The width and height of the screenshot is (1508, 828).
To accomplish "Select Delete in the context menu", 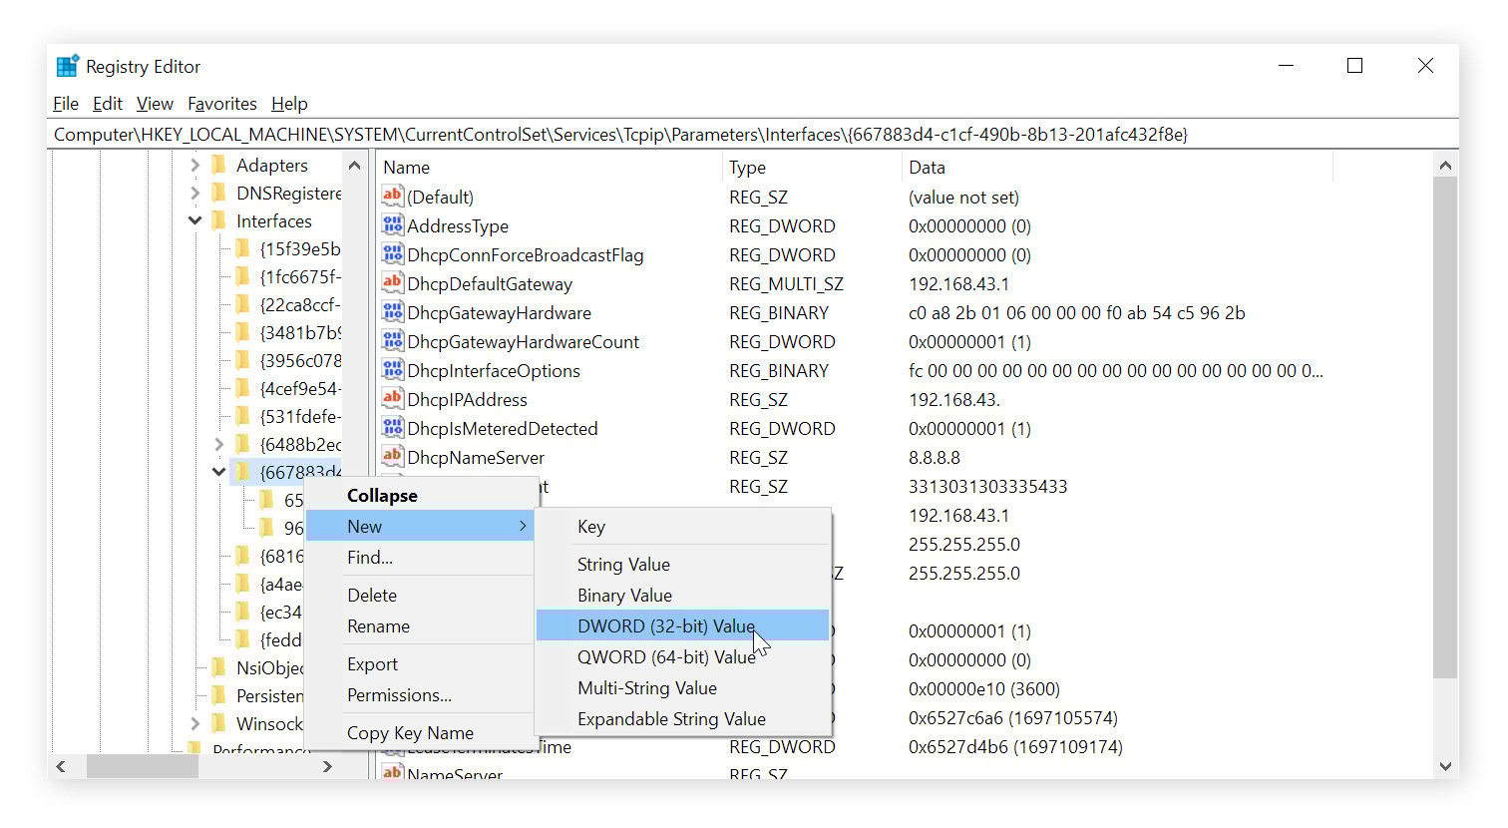I will 420,595.
